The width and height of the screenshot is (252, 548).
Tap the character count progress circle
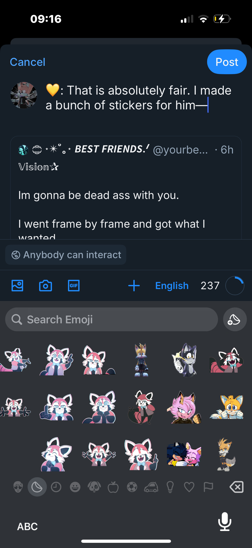point(235,286)
